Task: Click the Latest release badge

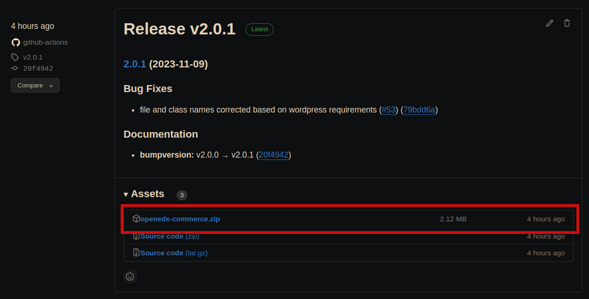Action: point(260,29)
